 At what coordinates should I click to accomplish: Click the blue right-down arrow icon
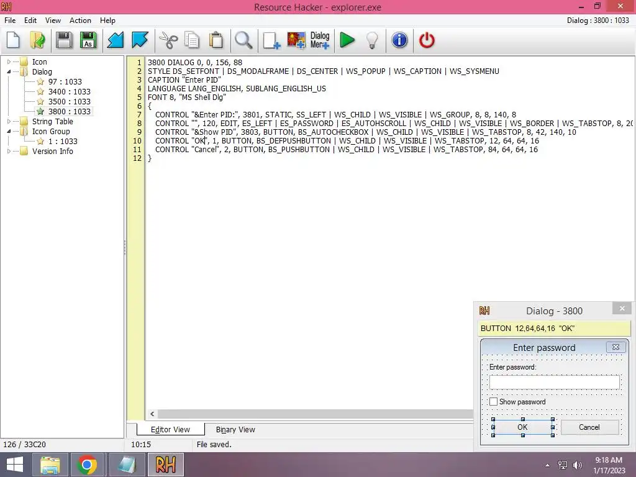pyautogui.click(x=140, y=40)
